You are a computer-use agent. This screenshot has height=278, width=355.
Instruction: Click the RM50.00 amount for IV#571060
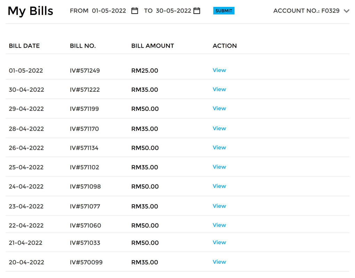(145, 226)
